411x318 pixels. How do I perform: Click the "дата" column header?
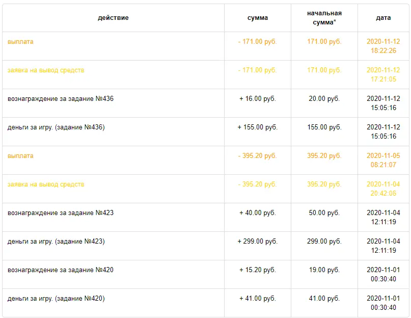click(383, 18)
